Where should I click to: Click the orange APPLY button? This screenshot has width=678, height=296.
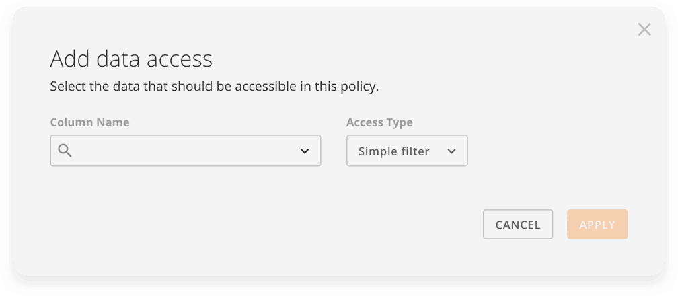[597, 224]
